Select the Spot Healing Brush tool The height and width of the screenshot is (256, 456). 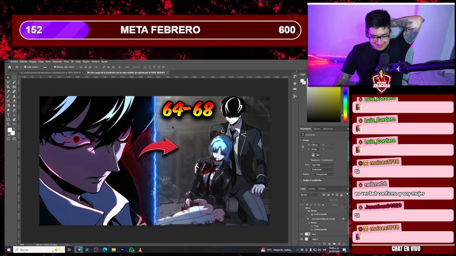tap(14, 91)
